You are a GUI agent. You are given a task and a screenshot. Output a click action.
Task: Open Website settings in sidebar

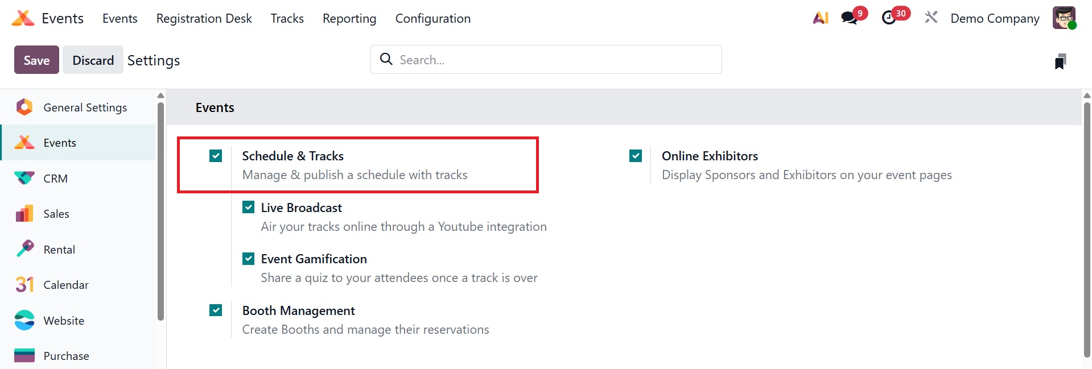click(x=64, y=321)
